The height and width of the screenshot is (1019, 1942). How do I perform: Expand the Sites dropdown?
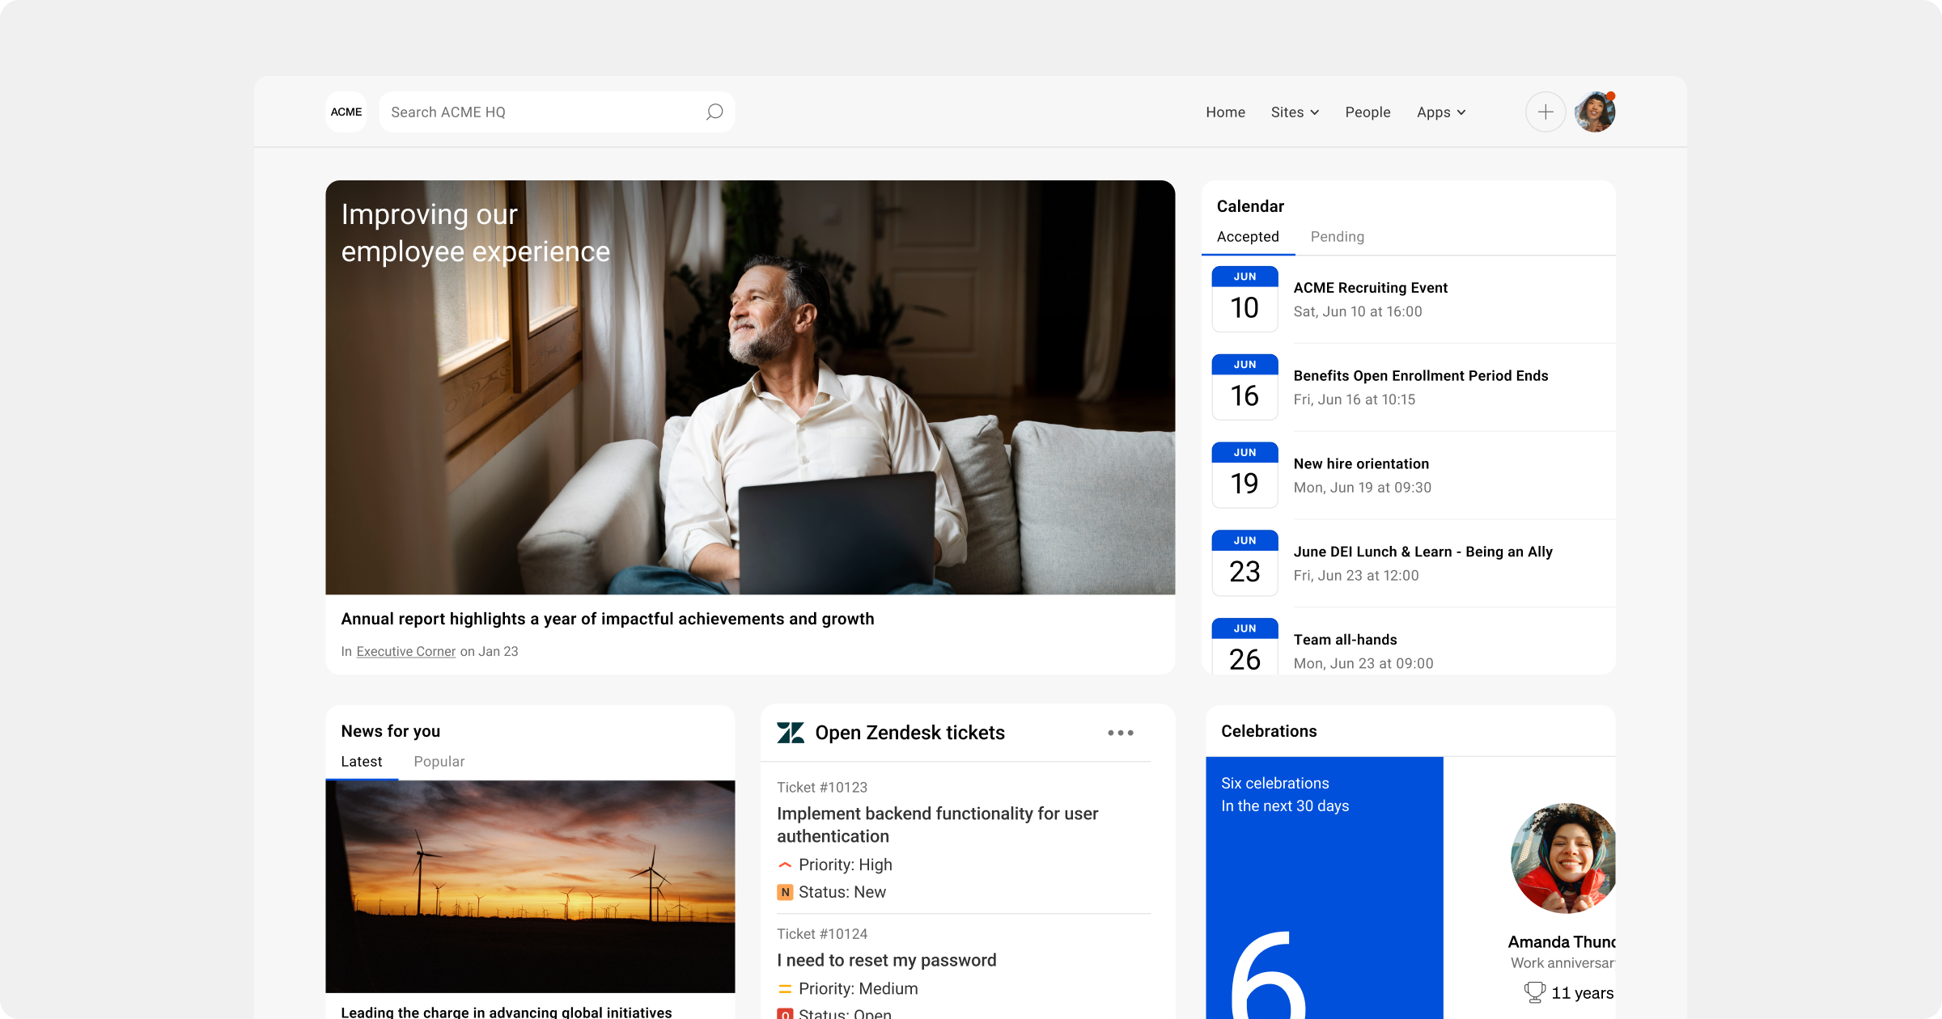coord(1295,112)
